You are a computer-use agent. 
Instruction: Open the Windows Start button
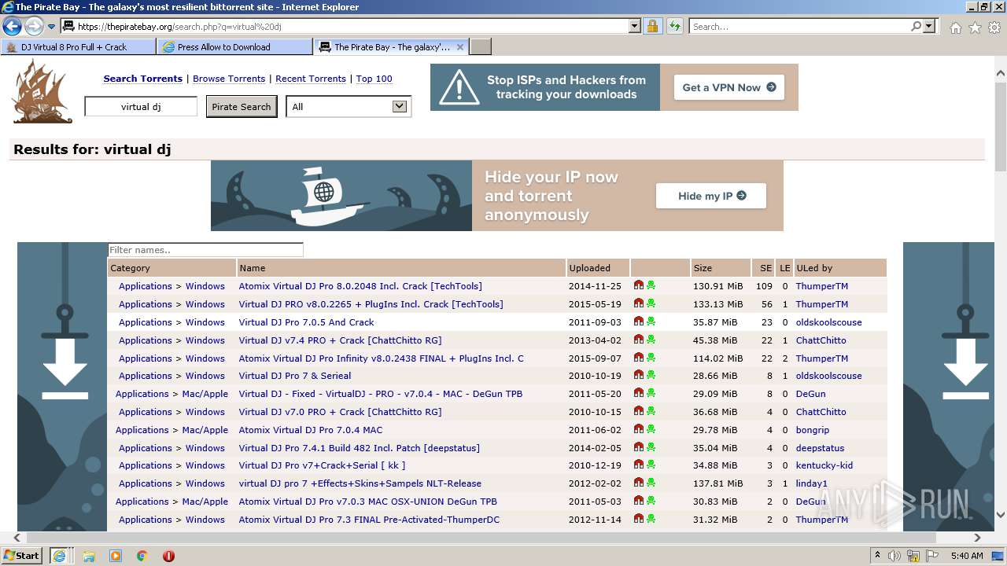click(22, 555)
